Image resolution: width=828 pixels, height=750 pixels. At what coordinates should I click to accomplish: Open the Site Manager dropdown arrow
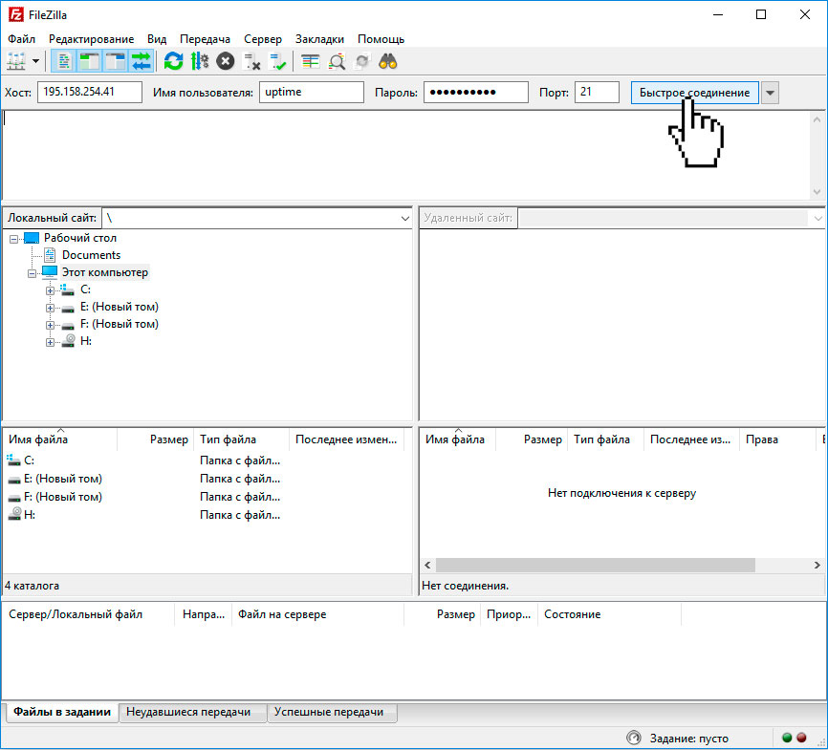pos(36,62)
